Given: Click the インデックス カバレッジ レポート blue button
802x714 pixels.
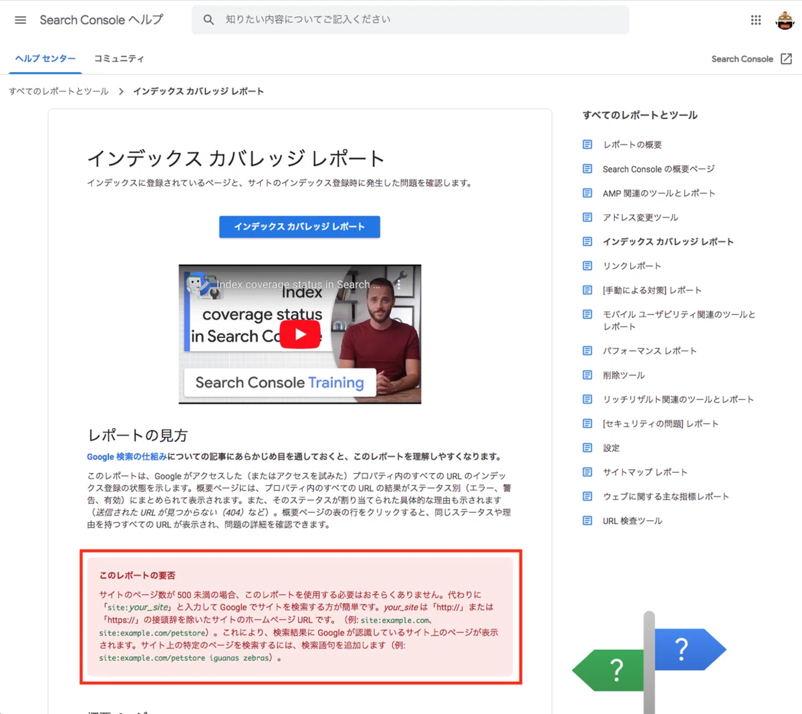Looking at the screenshot, I should pyautogui.click(x=299, y=227).
